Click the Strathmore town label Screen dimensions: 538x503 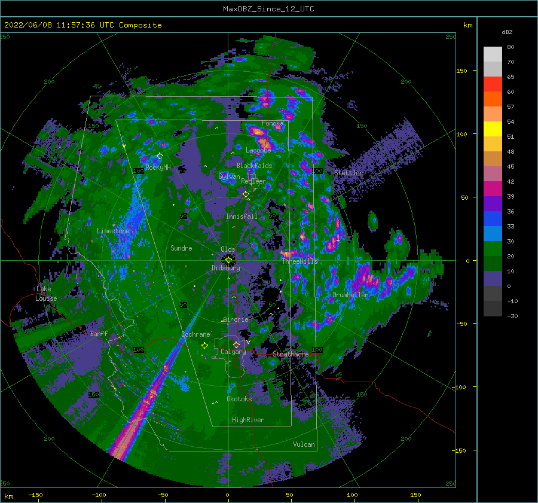point(291,354)
